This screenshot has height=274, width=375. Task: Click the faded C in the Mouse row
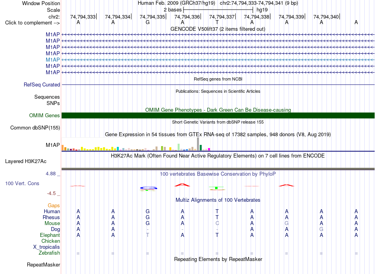(x=217, y=223)
